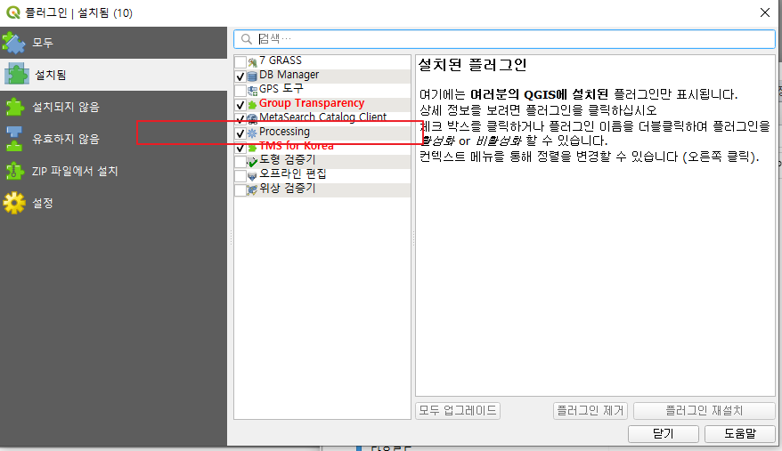Click the zipper puzzle icon for ZIP 설치

click(x=14, y=171)
